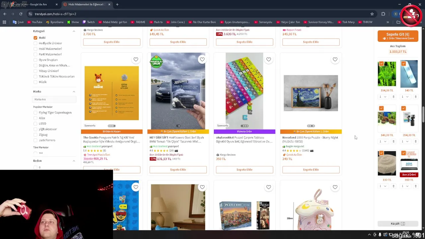Delete the 149,99 TL cart item
The width and height of the screenshot is (425, 239).
393,141
